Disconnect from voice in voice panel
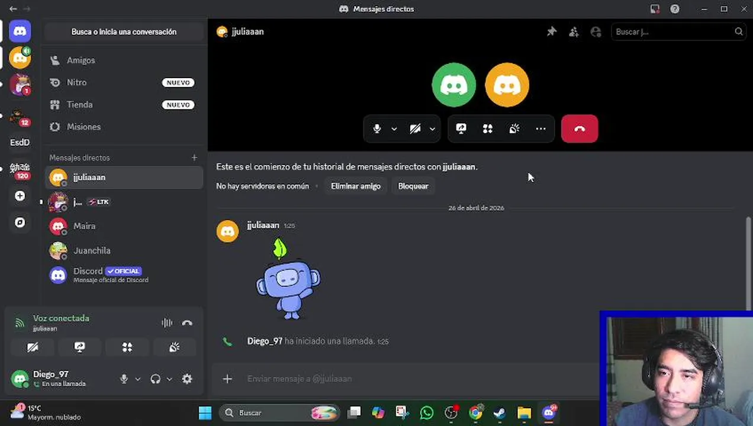 pos(187,323)
